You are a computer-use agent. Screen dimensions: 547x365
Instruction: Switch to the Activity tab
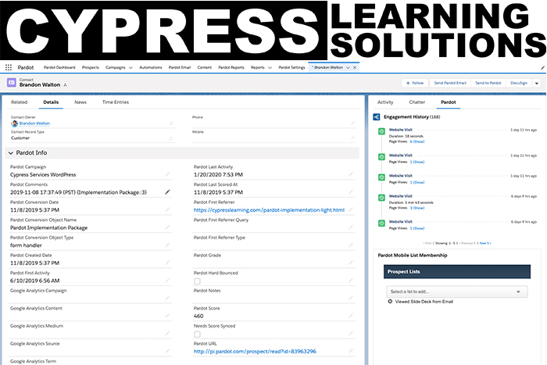385,102
